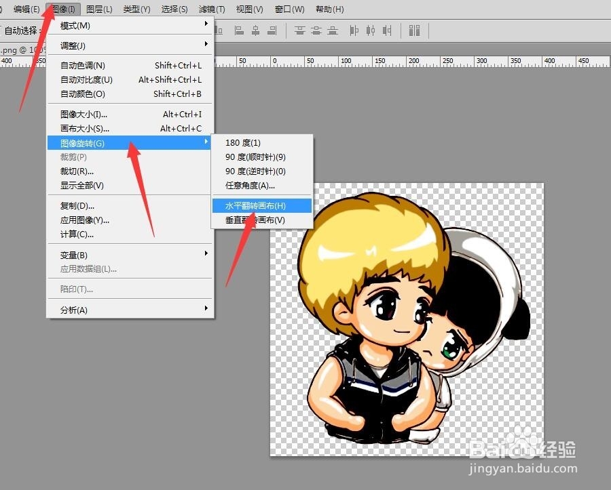The height and width of the screenshot is (490, 611).
Task: Click the distribute left edges icon
Action: 353,30
